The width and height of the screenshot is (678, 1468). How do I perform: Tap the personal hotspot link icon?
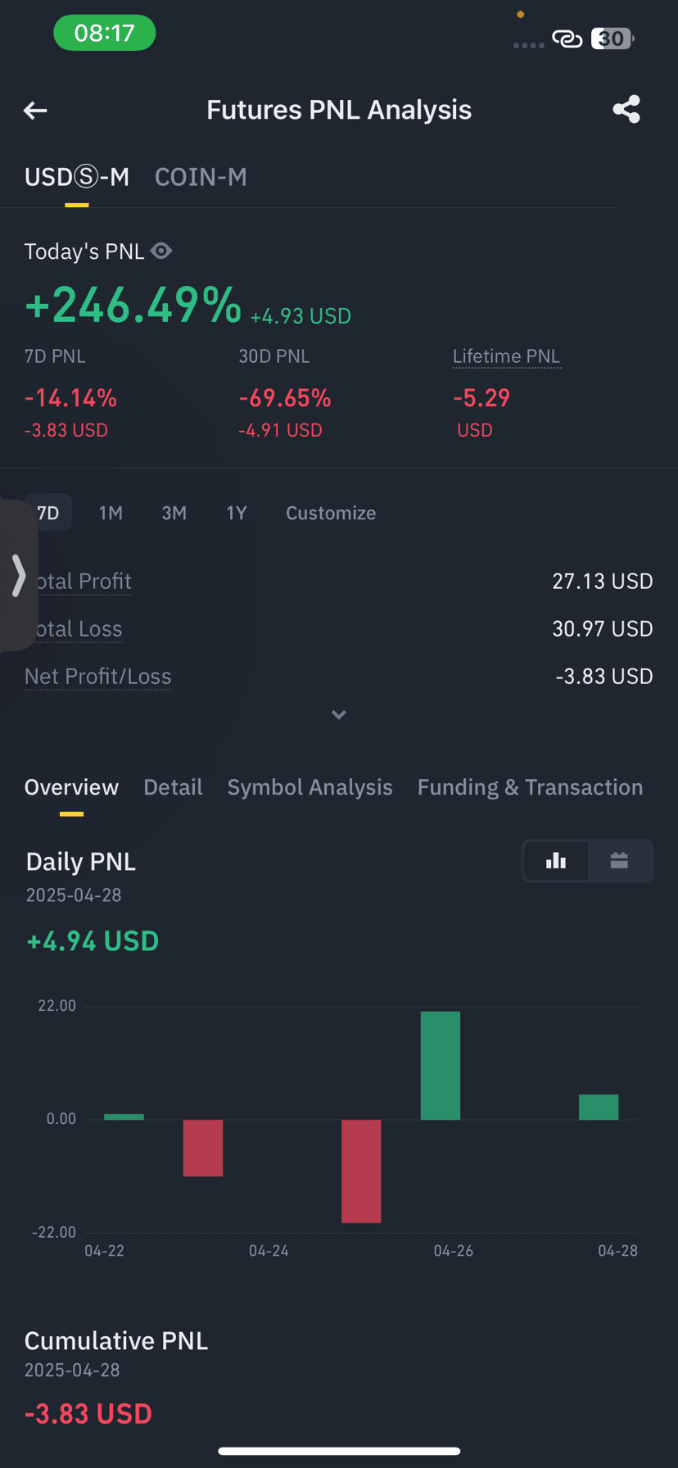click(567, 39)
